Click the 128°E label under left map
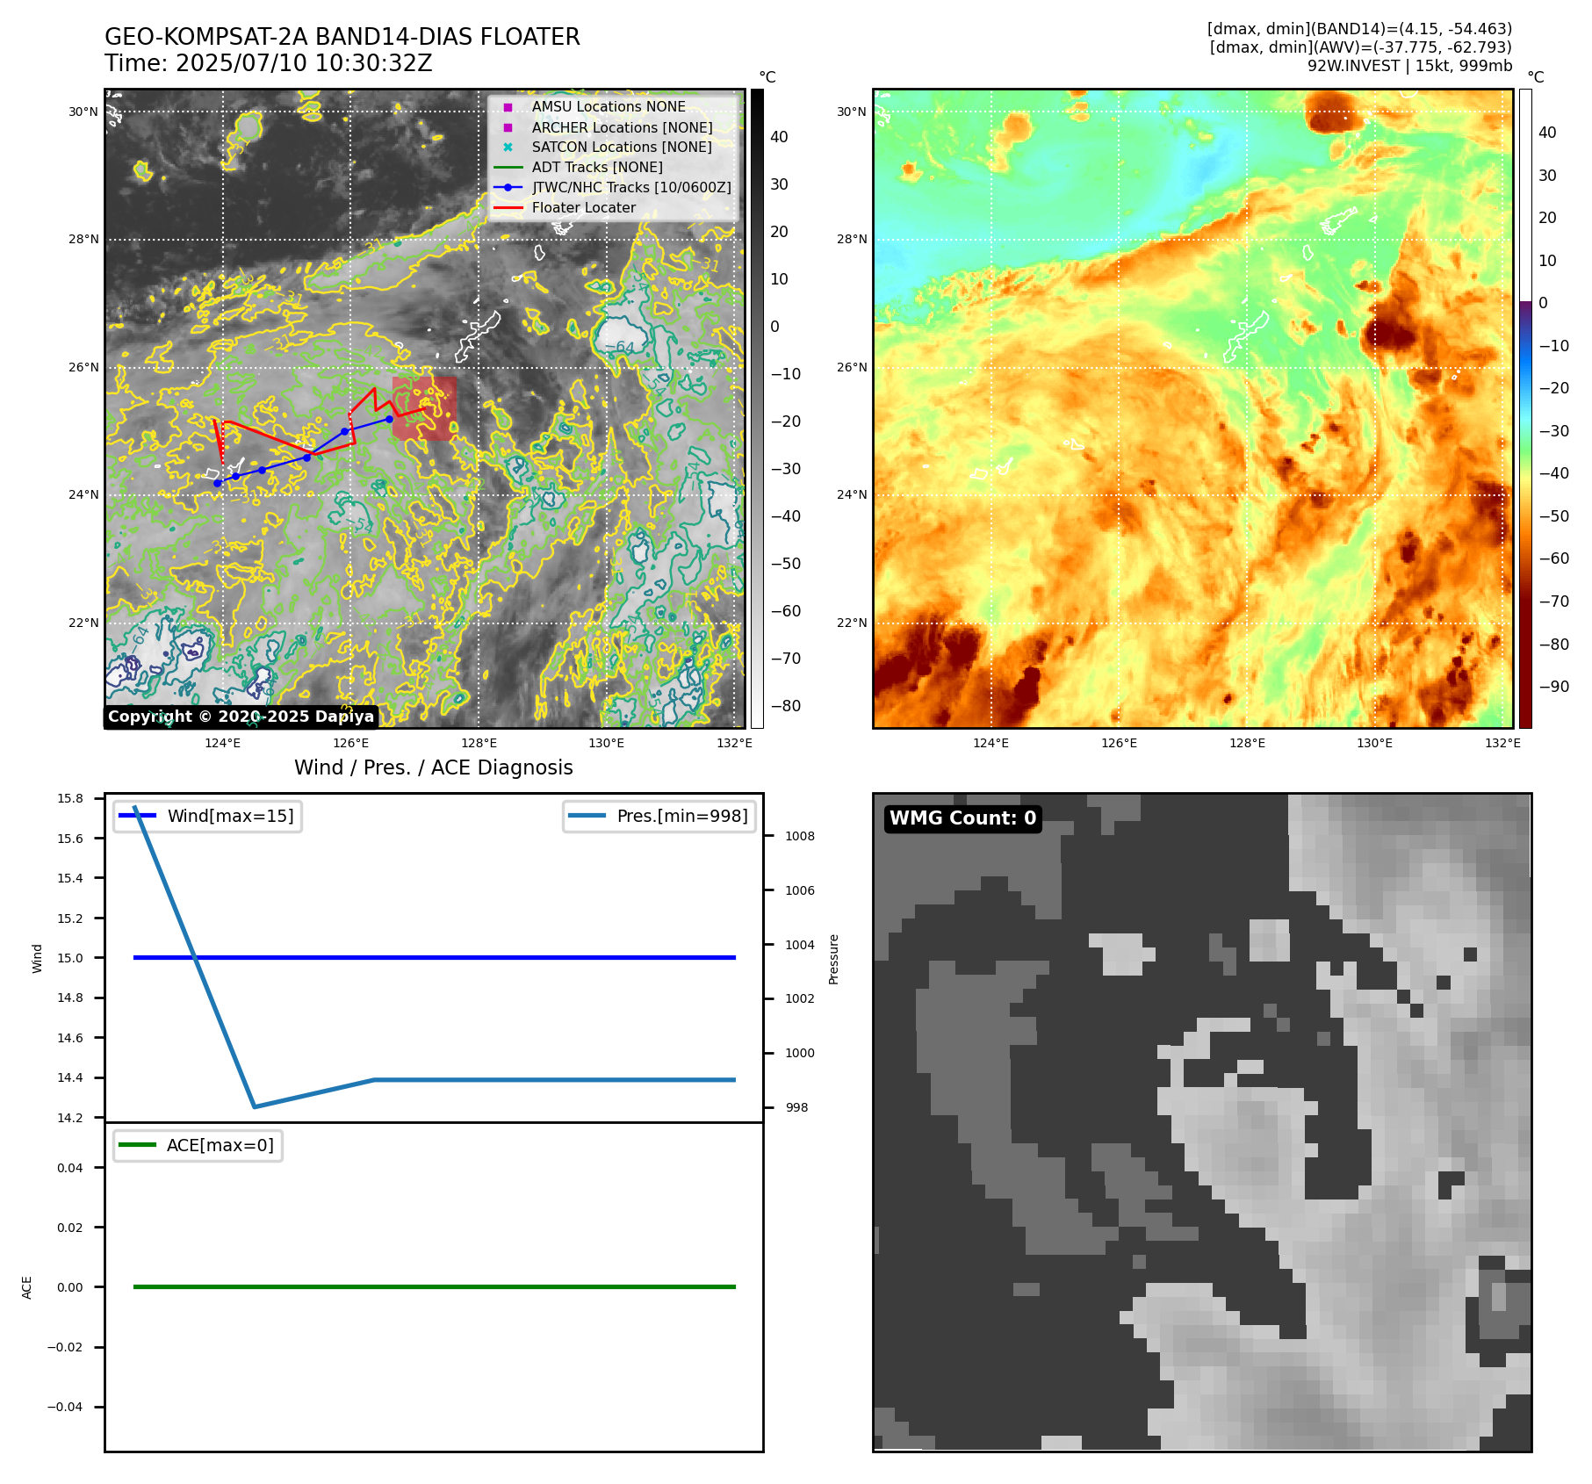 (480, 743)
